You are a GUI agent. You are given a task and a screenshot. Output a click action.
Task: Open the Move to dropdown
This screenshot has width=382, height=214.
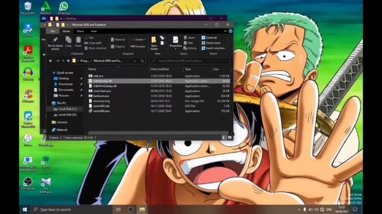(118, 40)
